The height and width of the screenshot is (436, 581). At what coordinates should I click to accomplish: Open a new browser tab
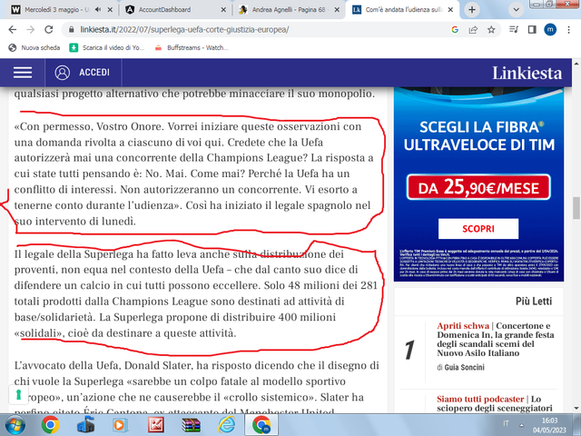coord(472,10)
